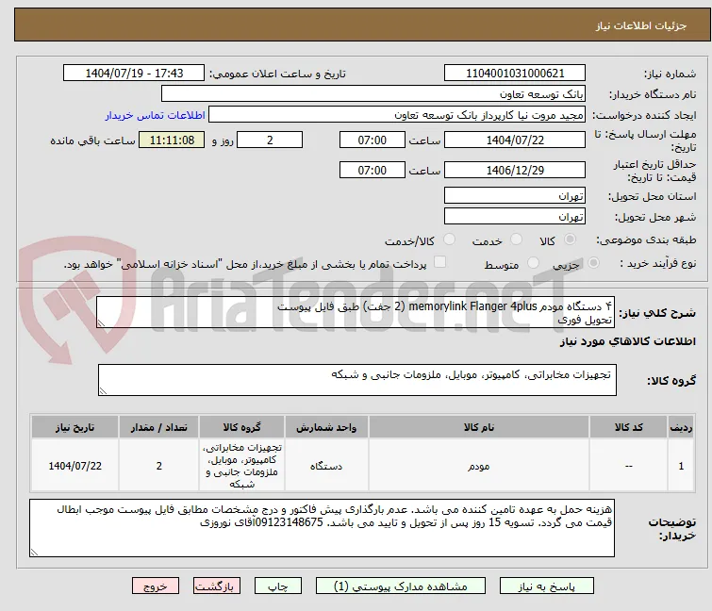712x611 pixels.
Task: Click the شهر محل تحویل field
Action: [515, 217]
